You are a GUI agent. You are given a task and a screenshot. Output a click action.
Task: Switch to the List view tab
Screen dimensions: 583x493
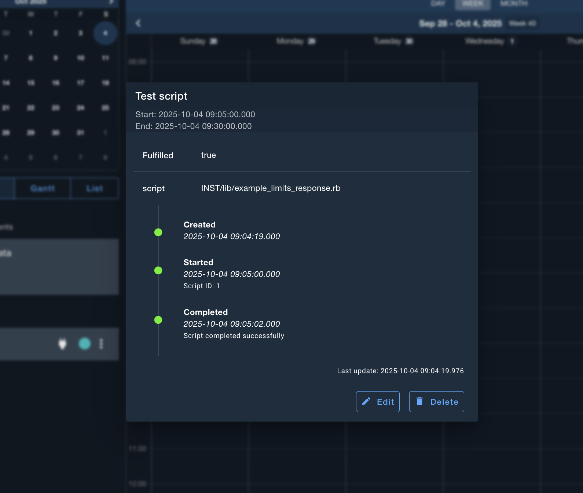pyautogui.click(x=95, y=188)
